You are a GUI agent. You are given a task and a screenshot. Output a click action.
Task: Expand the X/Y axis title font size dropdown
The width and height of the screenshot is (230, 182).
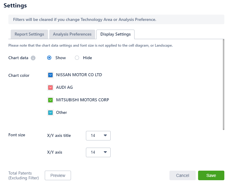click(98, 136)
